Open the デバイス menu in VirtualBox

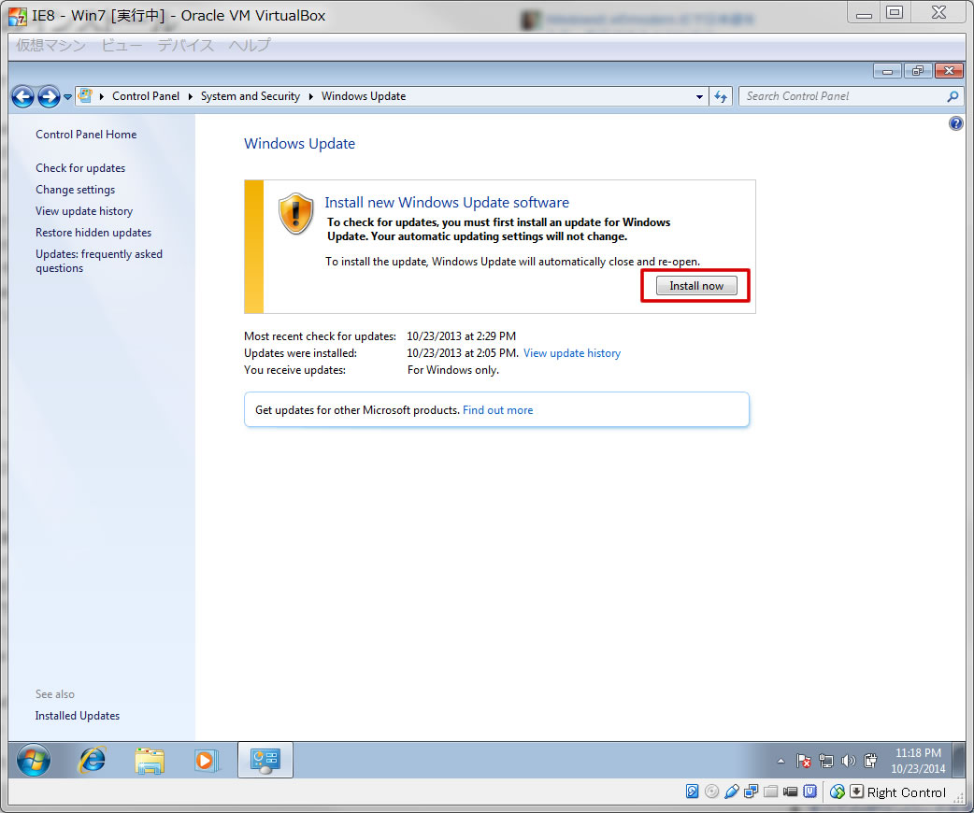coord(185,46)
